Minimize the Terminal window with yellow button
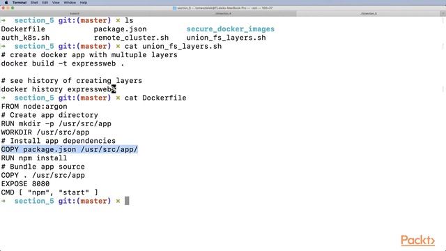 click(8, 8)
